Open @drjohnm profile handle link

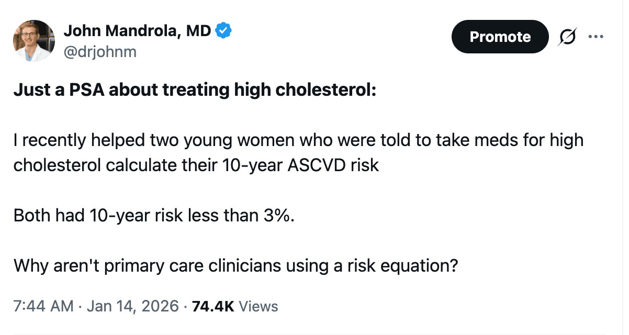[100, 51]
